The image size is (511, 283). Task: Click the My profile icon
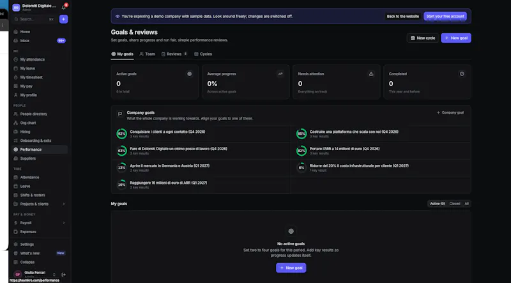tap(15, 95)
